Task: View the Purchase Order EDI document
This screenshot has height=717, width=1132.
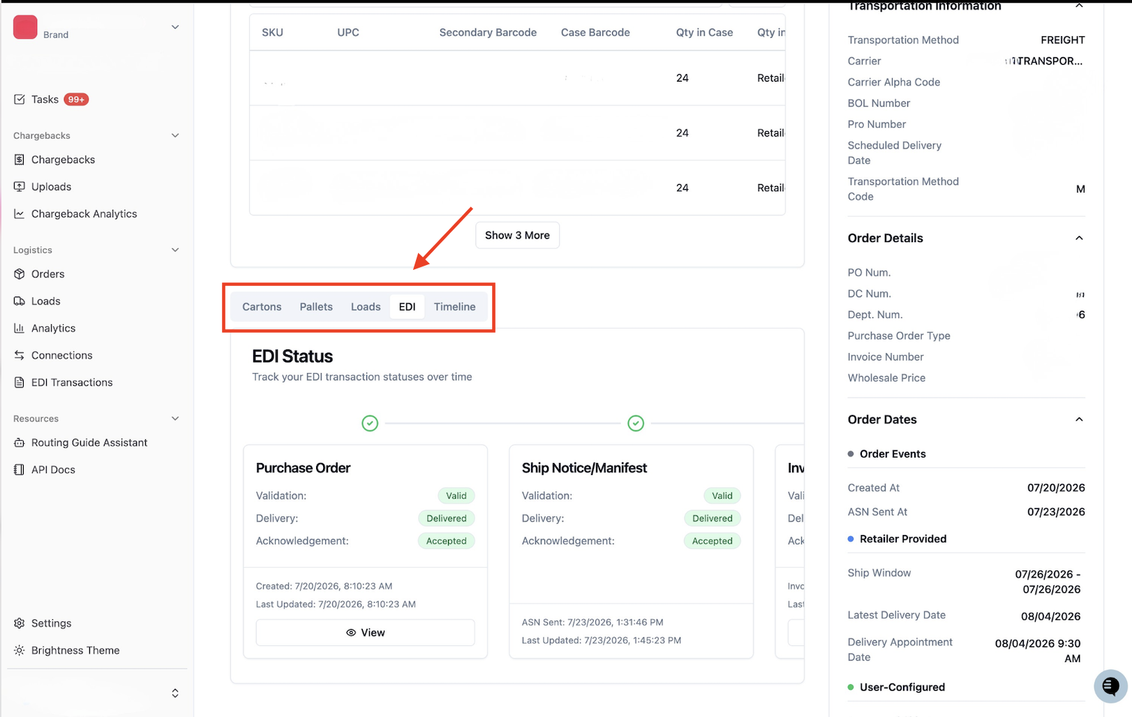Action: coord(365,633)
